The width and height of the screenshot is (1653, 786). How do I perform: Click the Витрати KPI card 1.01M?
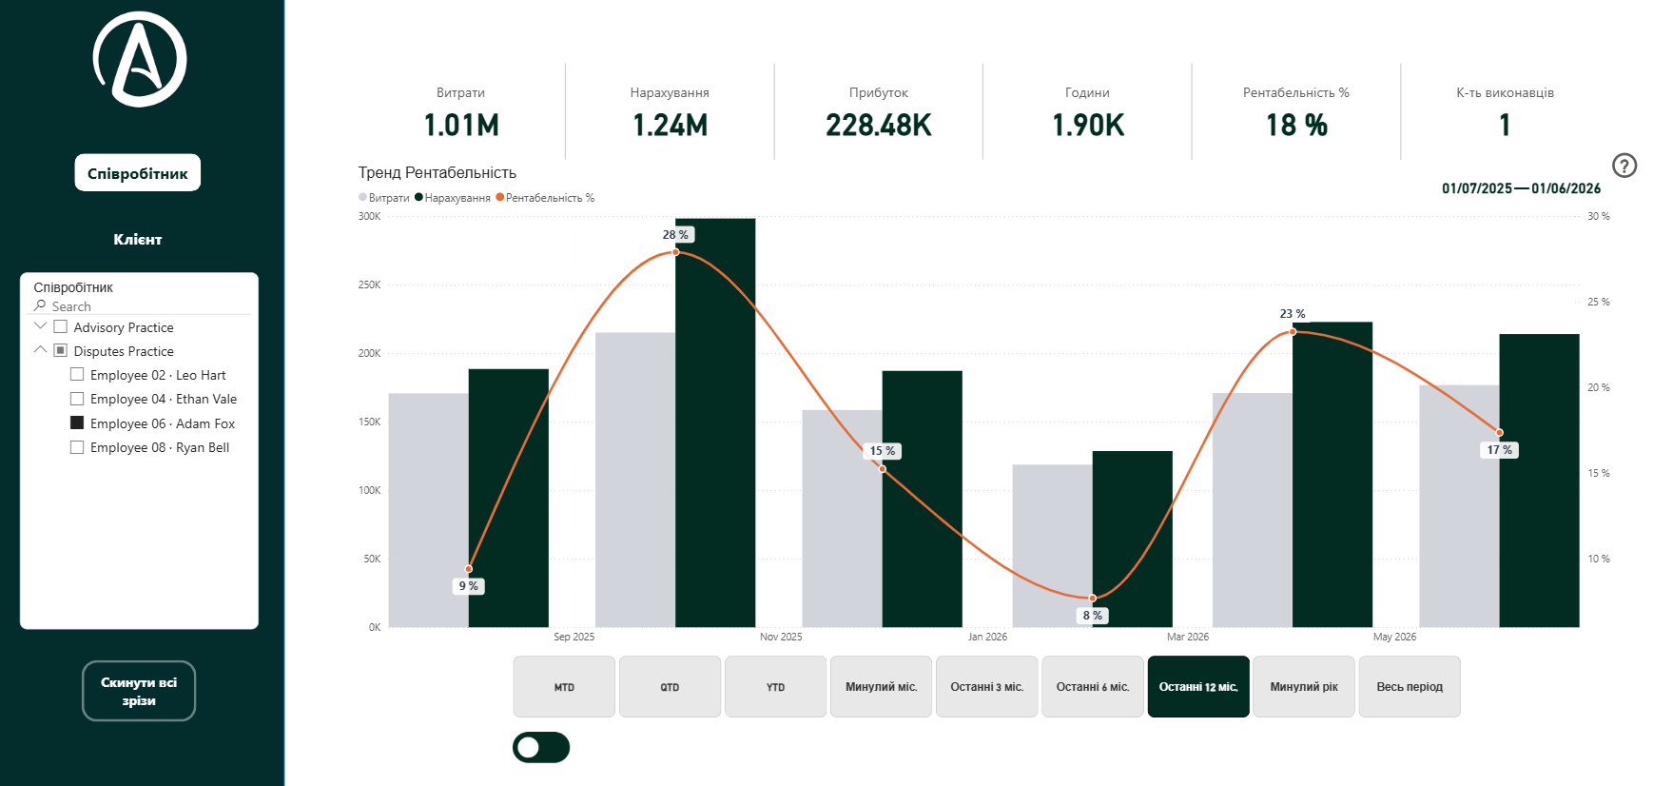point(461,112)
